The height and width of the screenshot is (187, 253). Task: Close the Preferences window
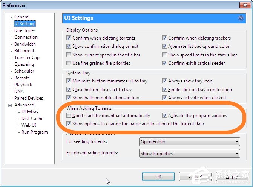245,5
